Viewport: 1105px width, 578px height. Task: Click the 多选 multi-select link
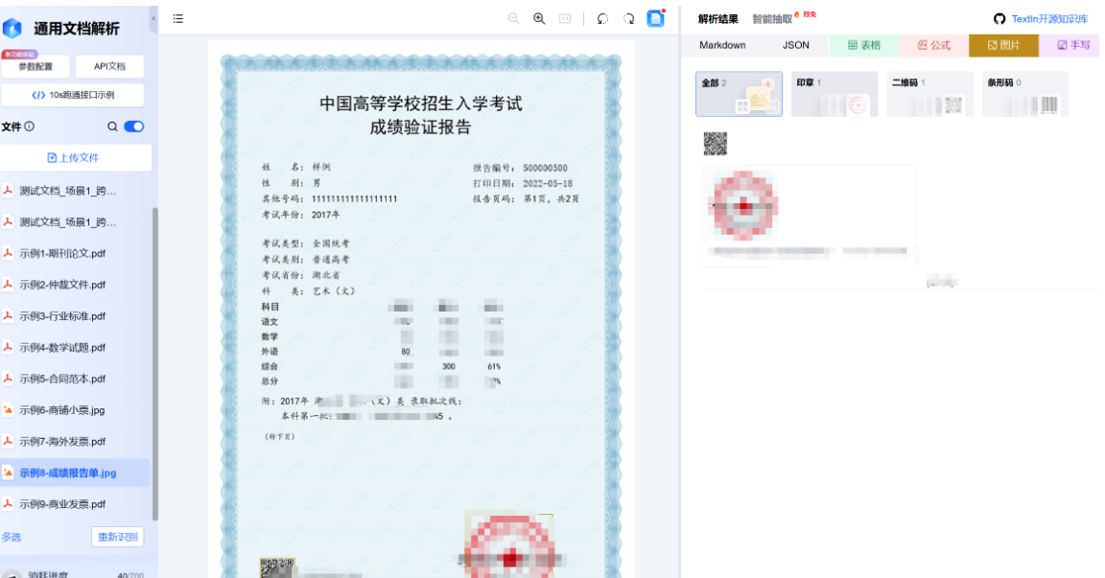point(12,537)
